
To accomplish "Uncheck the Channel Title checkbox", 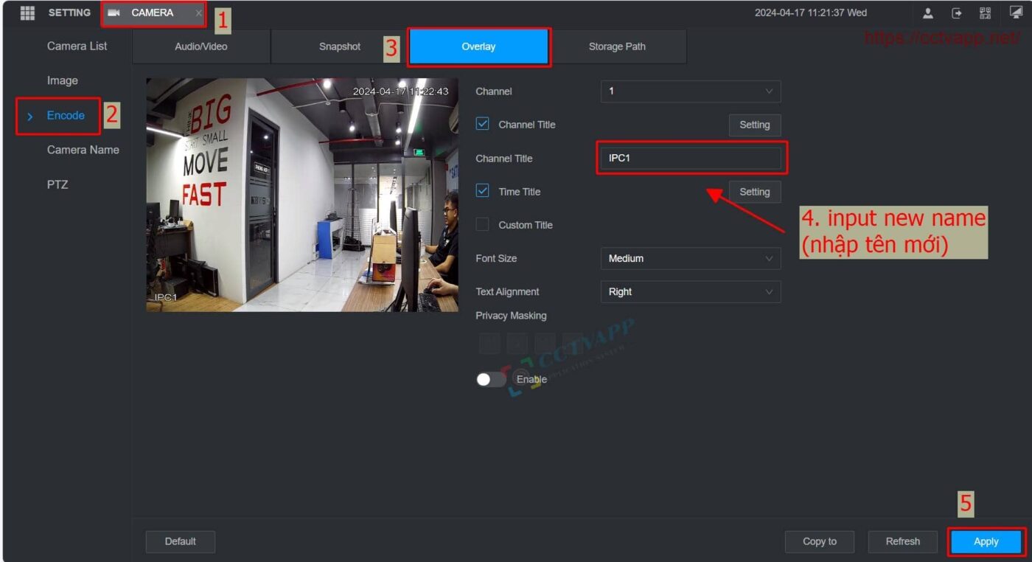I will 482,124.
